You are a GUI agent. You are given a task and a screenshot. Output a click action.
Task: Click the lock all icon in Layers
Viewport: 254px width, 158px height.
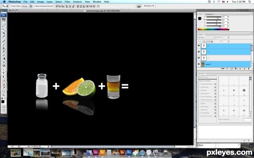click(x=212, y=42)
